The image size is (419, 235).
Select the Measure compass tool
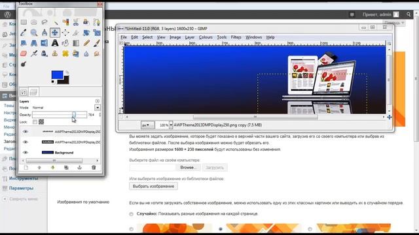point(45,33)
